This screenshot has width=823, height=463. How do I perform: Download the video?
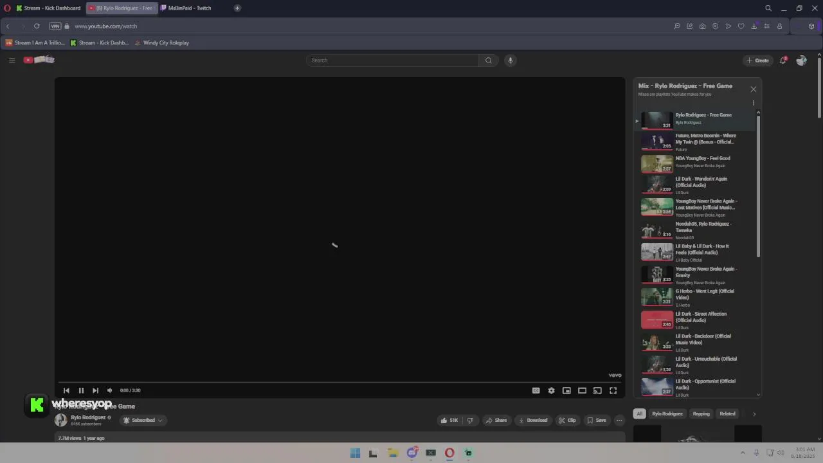click(533, 420)
